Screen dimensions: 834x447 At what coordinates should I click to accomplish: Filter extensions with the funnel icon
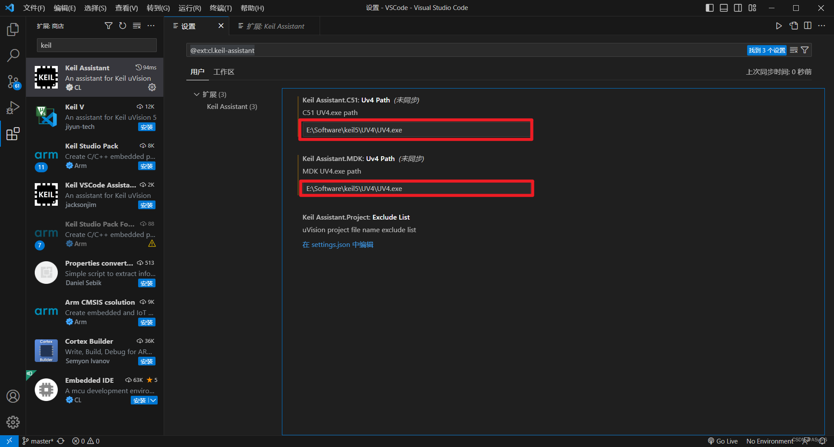pos(109,26)
